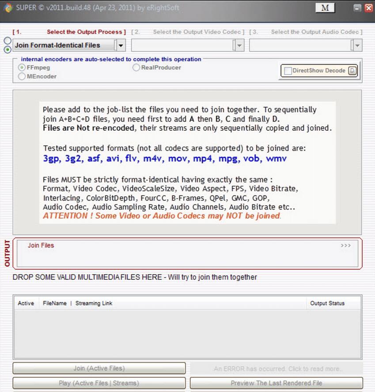Screen dimensions: 375x392
Task: Click the >>> arrows in Output panel
Action: pyautogui.click(x=346, y=245)
